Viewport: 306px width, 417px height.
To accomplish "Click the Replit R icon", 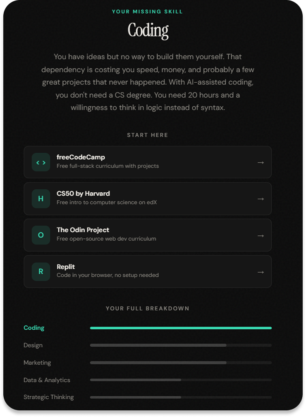I will [x=41, y=271].
